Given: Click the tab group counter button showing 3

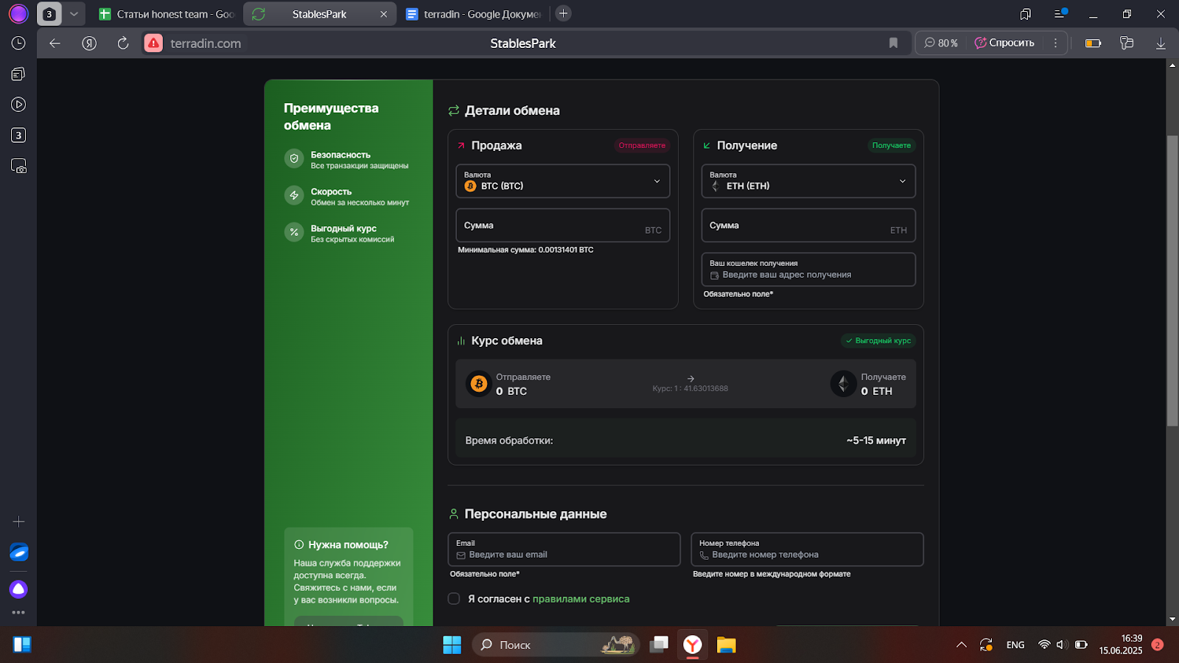Looking at the screenshot, I should (49, 14).
